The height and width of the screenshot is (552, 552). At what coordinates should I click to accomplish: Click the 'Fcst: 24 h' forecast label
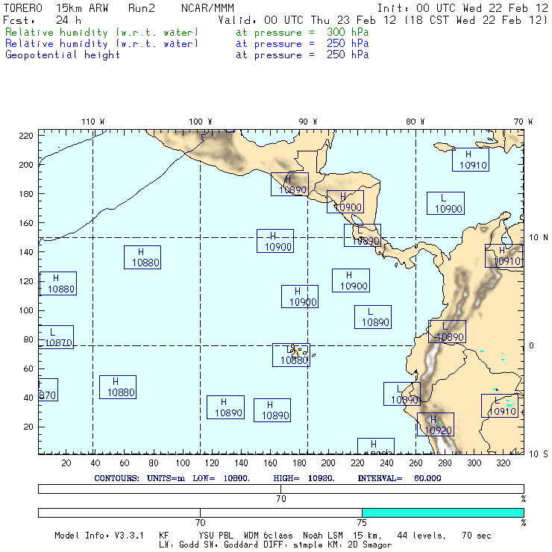click(42, 20)
